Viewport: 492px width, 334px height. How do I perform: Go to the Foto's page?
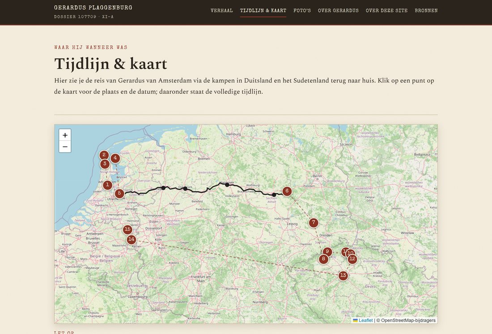(x=302, y=10)
